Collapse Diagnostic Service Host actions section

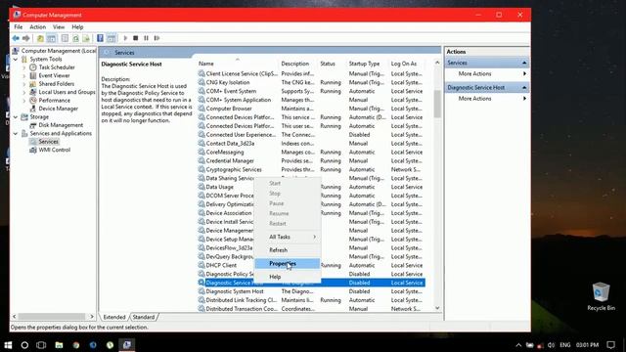point(524,87)
